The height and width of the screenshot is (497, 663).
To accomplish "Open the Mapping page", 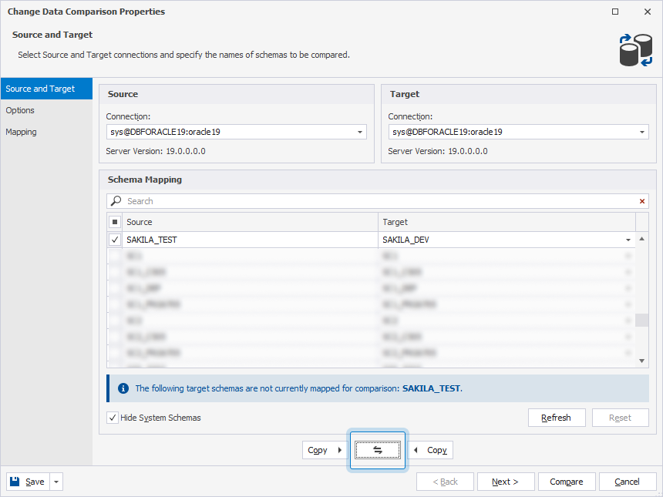I will pos(46,132).
